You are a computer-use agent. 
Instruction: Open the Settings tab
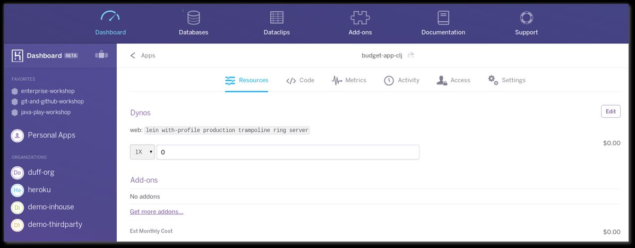click(x=507, y=80)
